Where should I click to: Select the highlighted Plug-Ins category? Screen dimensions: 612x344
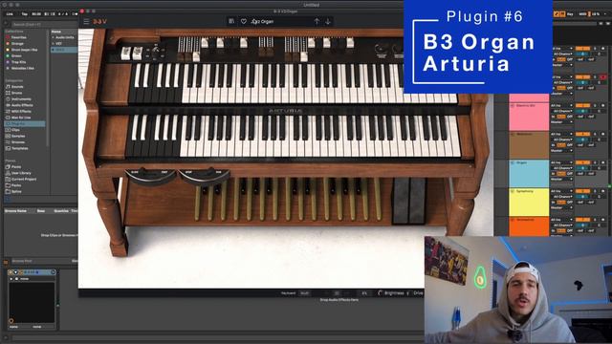pyautogui.click(x=24, y=123)
